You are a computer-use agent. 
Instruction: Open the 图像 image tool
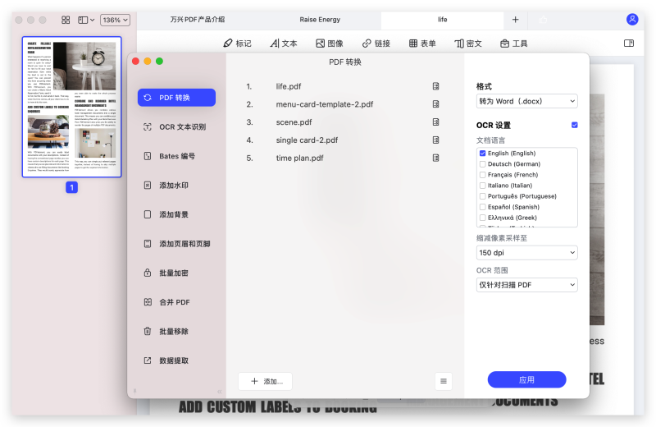[x=330, y=44]
